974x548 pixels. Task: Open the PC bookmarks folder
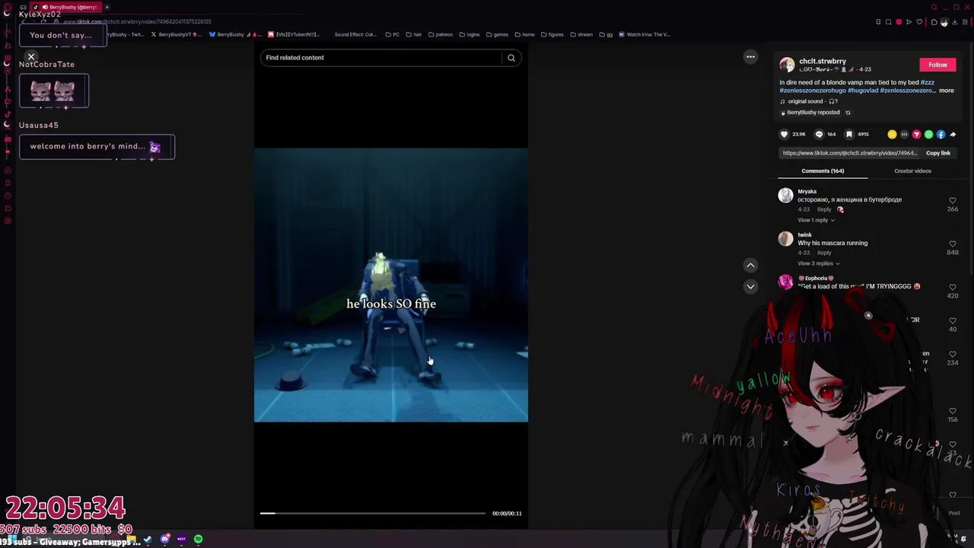(393, 34)
